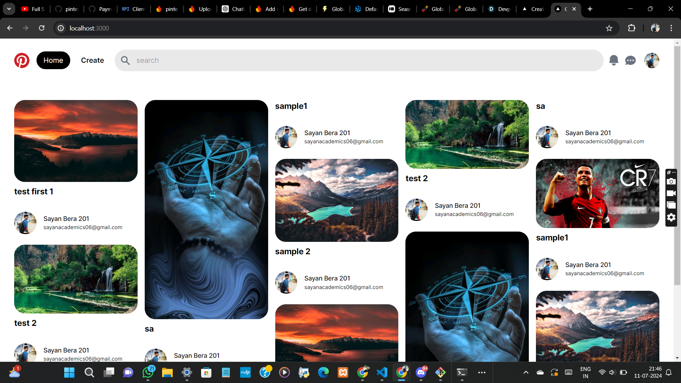681x383 pixels.
Task: Click in the search input field
Action: click(355, 60)
